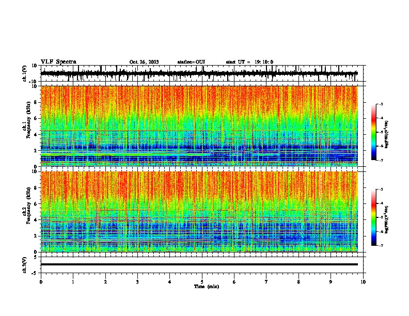Select the date text "Oct. 26, 2023"
409x316 pixels.
(x=144, y=62)
